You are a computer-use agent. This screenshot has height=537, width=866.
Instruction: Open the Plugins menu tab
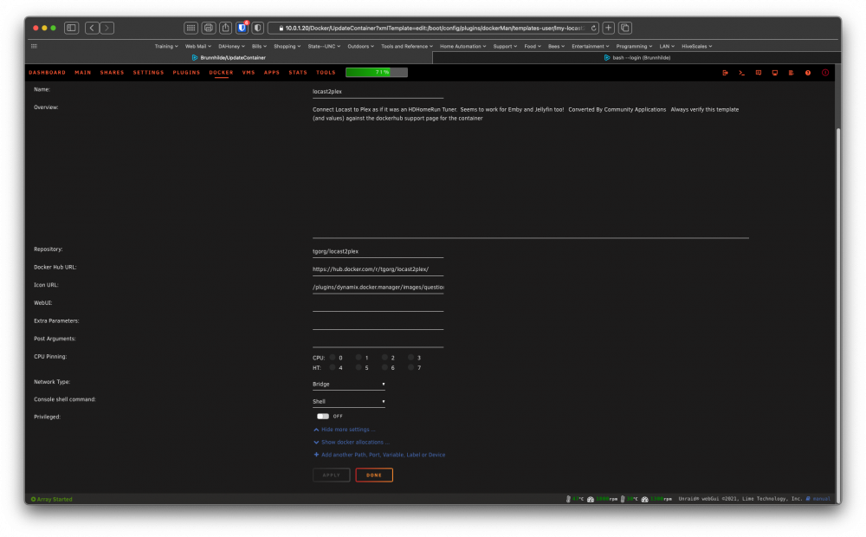click(186, 73)
